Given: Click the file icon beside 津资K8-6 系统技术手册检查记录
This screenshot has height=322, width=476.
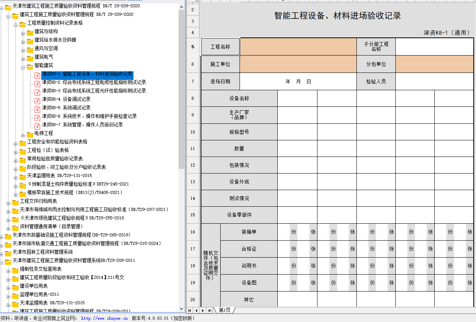Looking at the screenshot, I should 37,118.
